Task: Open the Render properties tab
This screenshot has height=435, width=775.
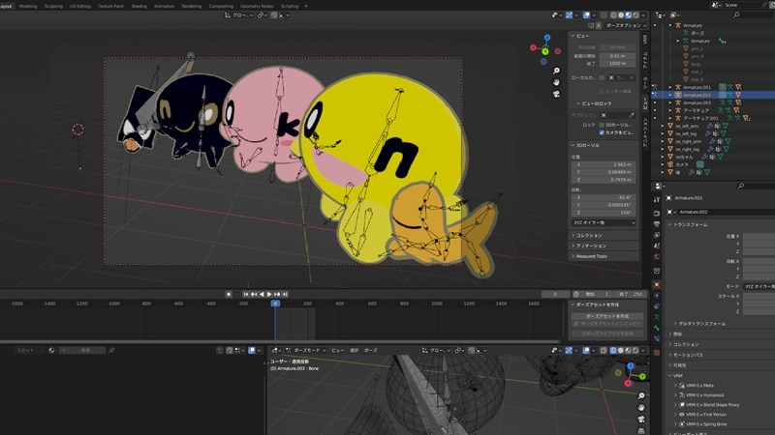Action: [x=657, y=213]
